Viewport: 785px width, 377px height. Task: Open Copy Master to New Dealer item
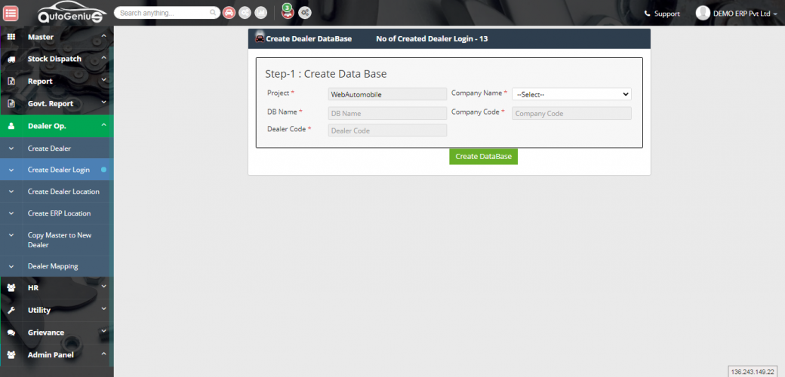coord(60,240)
